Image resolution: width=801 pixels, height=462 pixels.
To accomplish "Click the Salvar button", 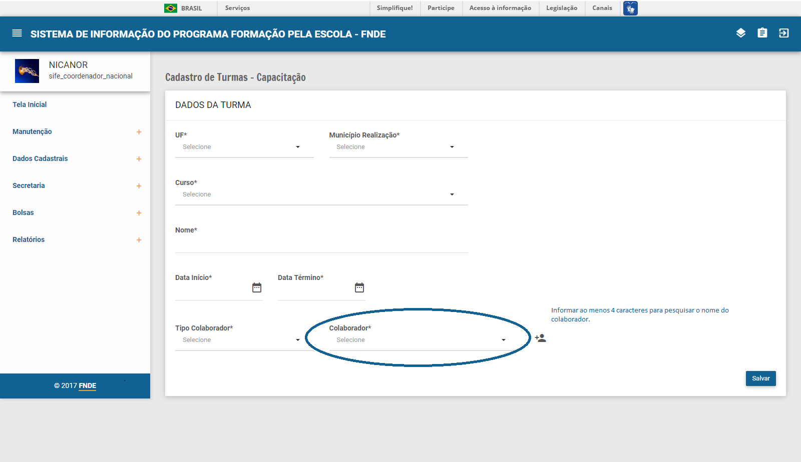I will pyautogui.click(x=760, y=378).
